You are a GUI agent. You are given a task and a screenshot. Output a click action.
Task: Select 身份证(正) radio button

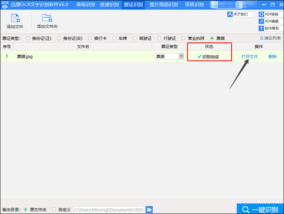(28, 38)
